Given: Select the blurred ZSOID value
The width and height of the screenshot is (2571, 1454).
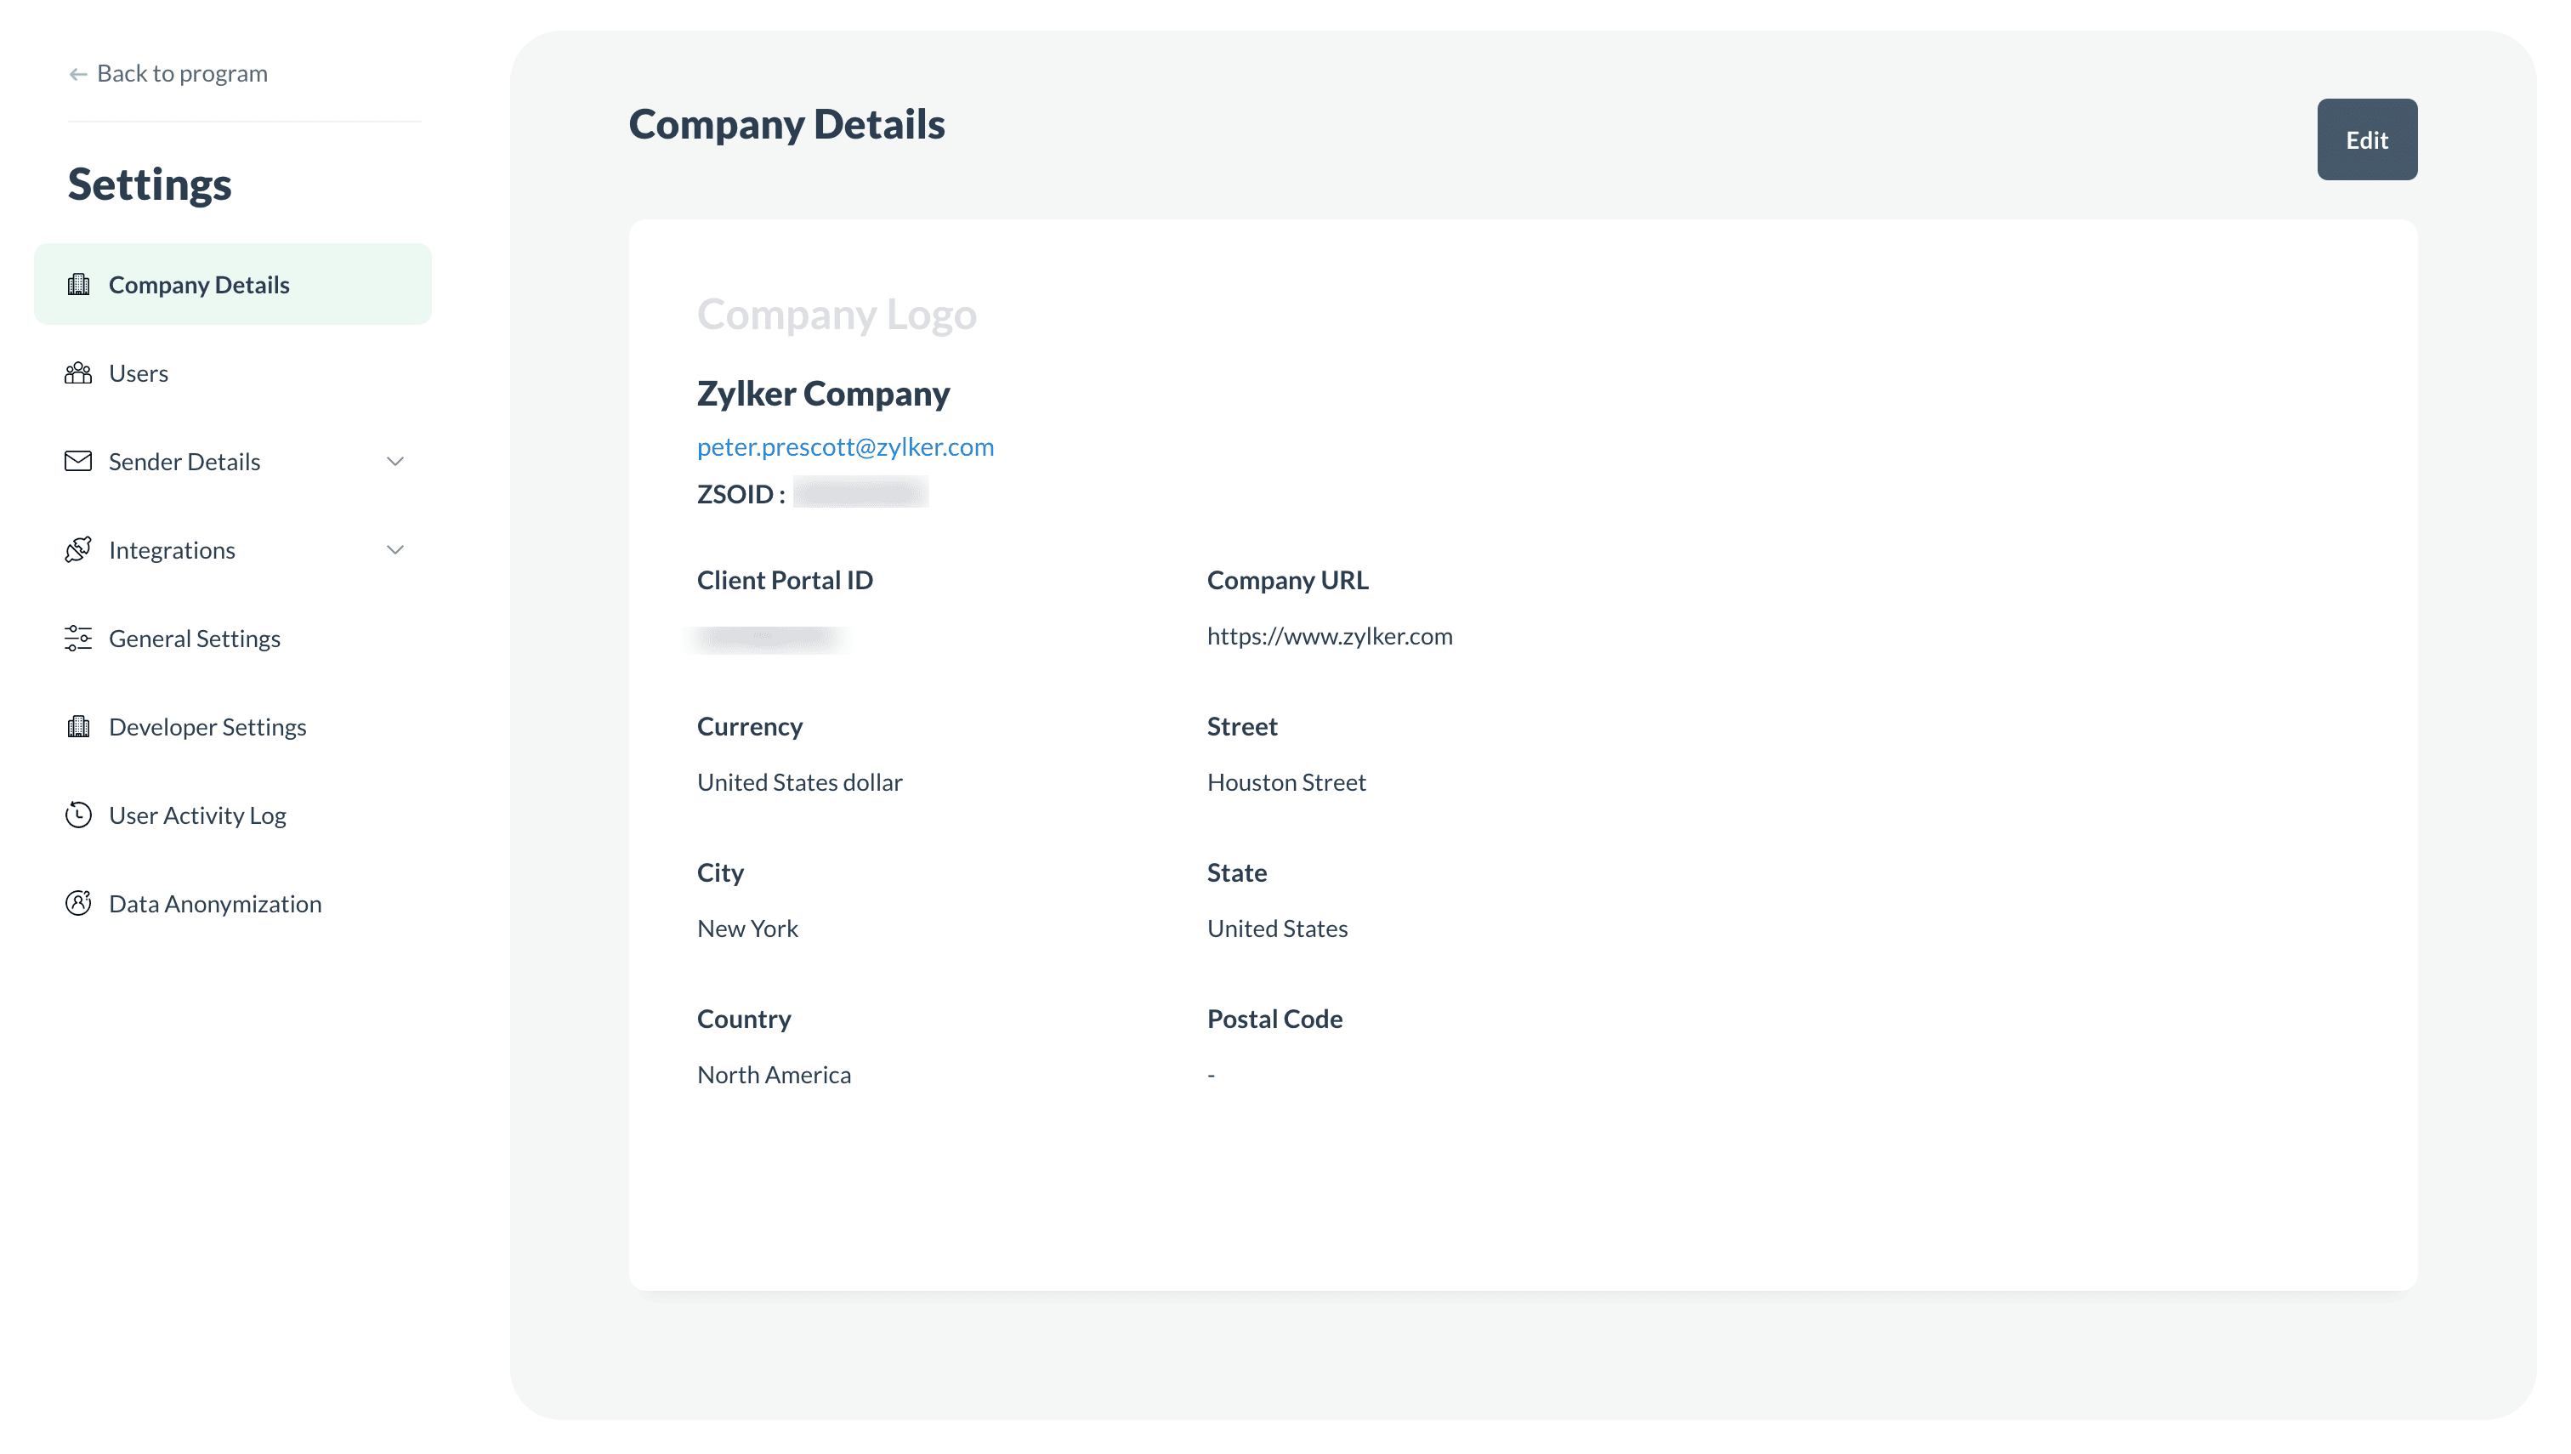Looking at the screenshot, I should (859, 492).
